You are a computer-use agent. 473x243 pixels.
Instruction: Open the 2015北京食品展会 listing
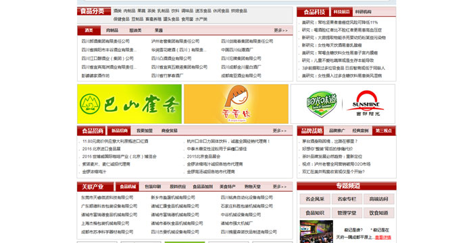(x=203, y=156)
